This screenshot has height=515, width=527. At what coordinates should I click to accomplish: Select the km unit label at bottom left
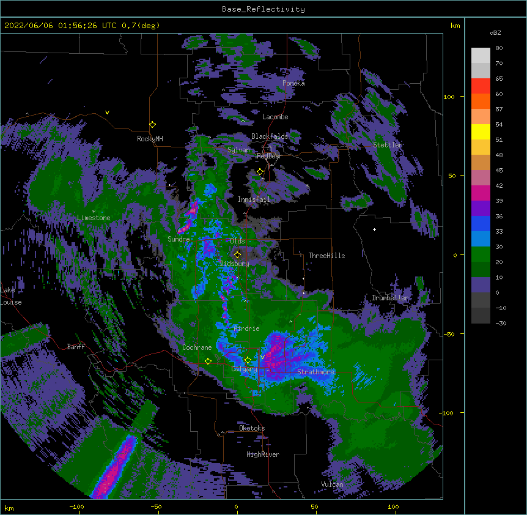pos(9,508)
